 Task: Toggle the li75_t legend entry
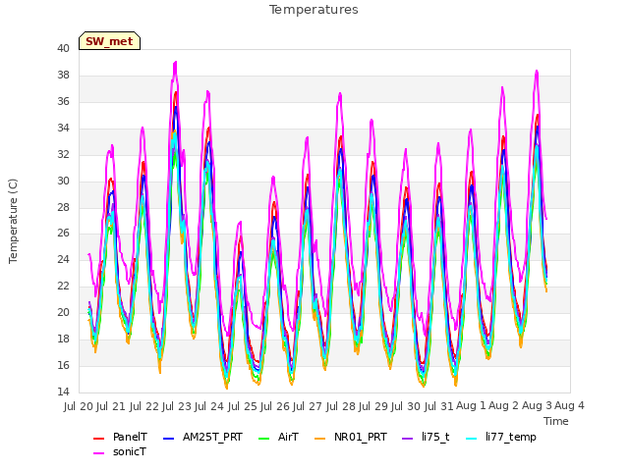click(426, 437)
